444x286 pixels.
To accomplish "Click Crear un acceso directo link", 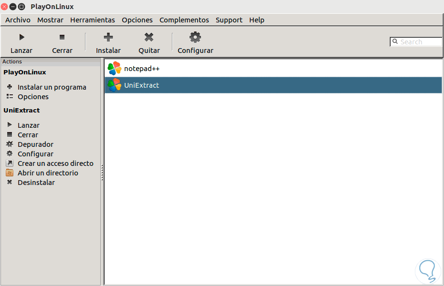I will (x=55, y=163).
